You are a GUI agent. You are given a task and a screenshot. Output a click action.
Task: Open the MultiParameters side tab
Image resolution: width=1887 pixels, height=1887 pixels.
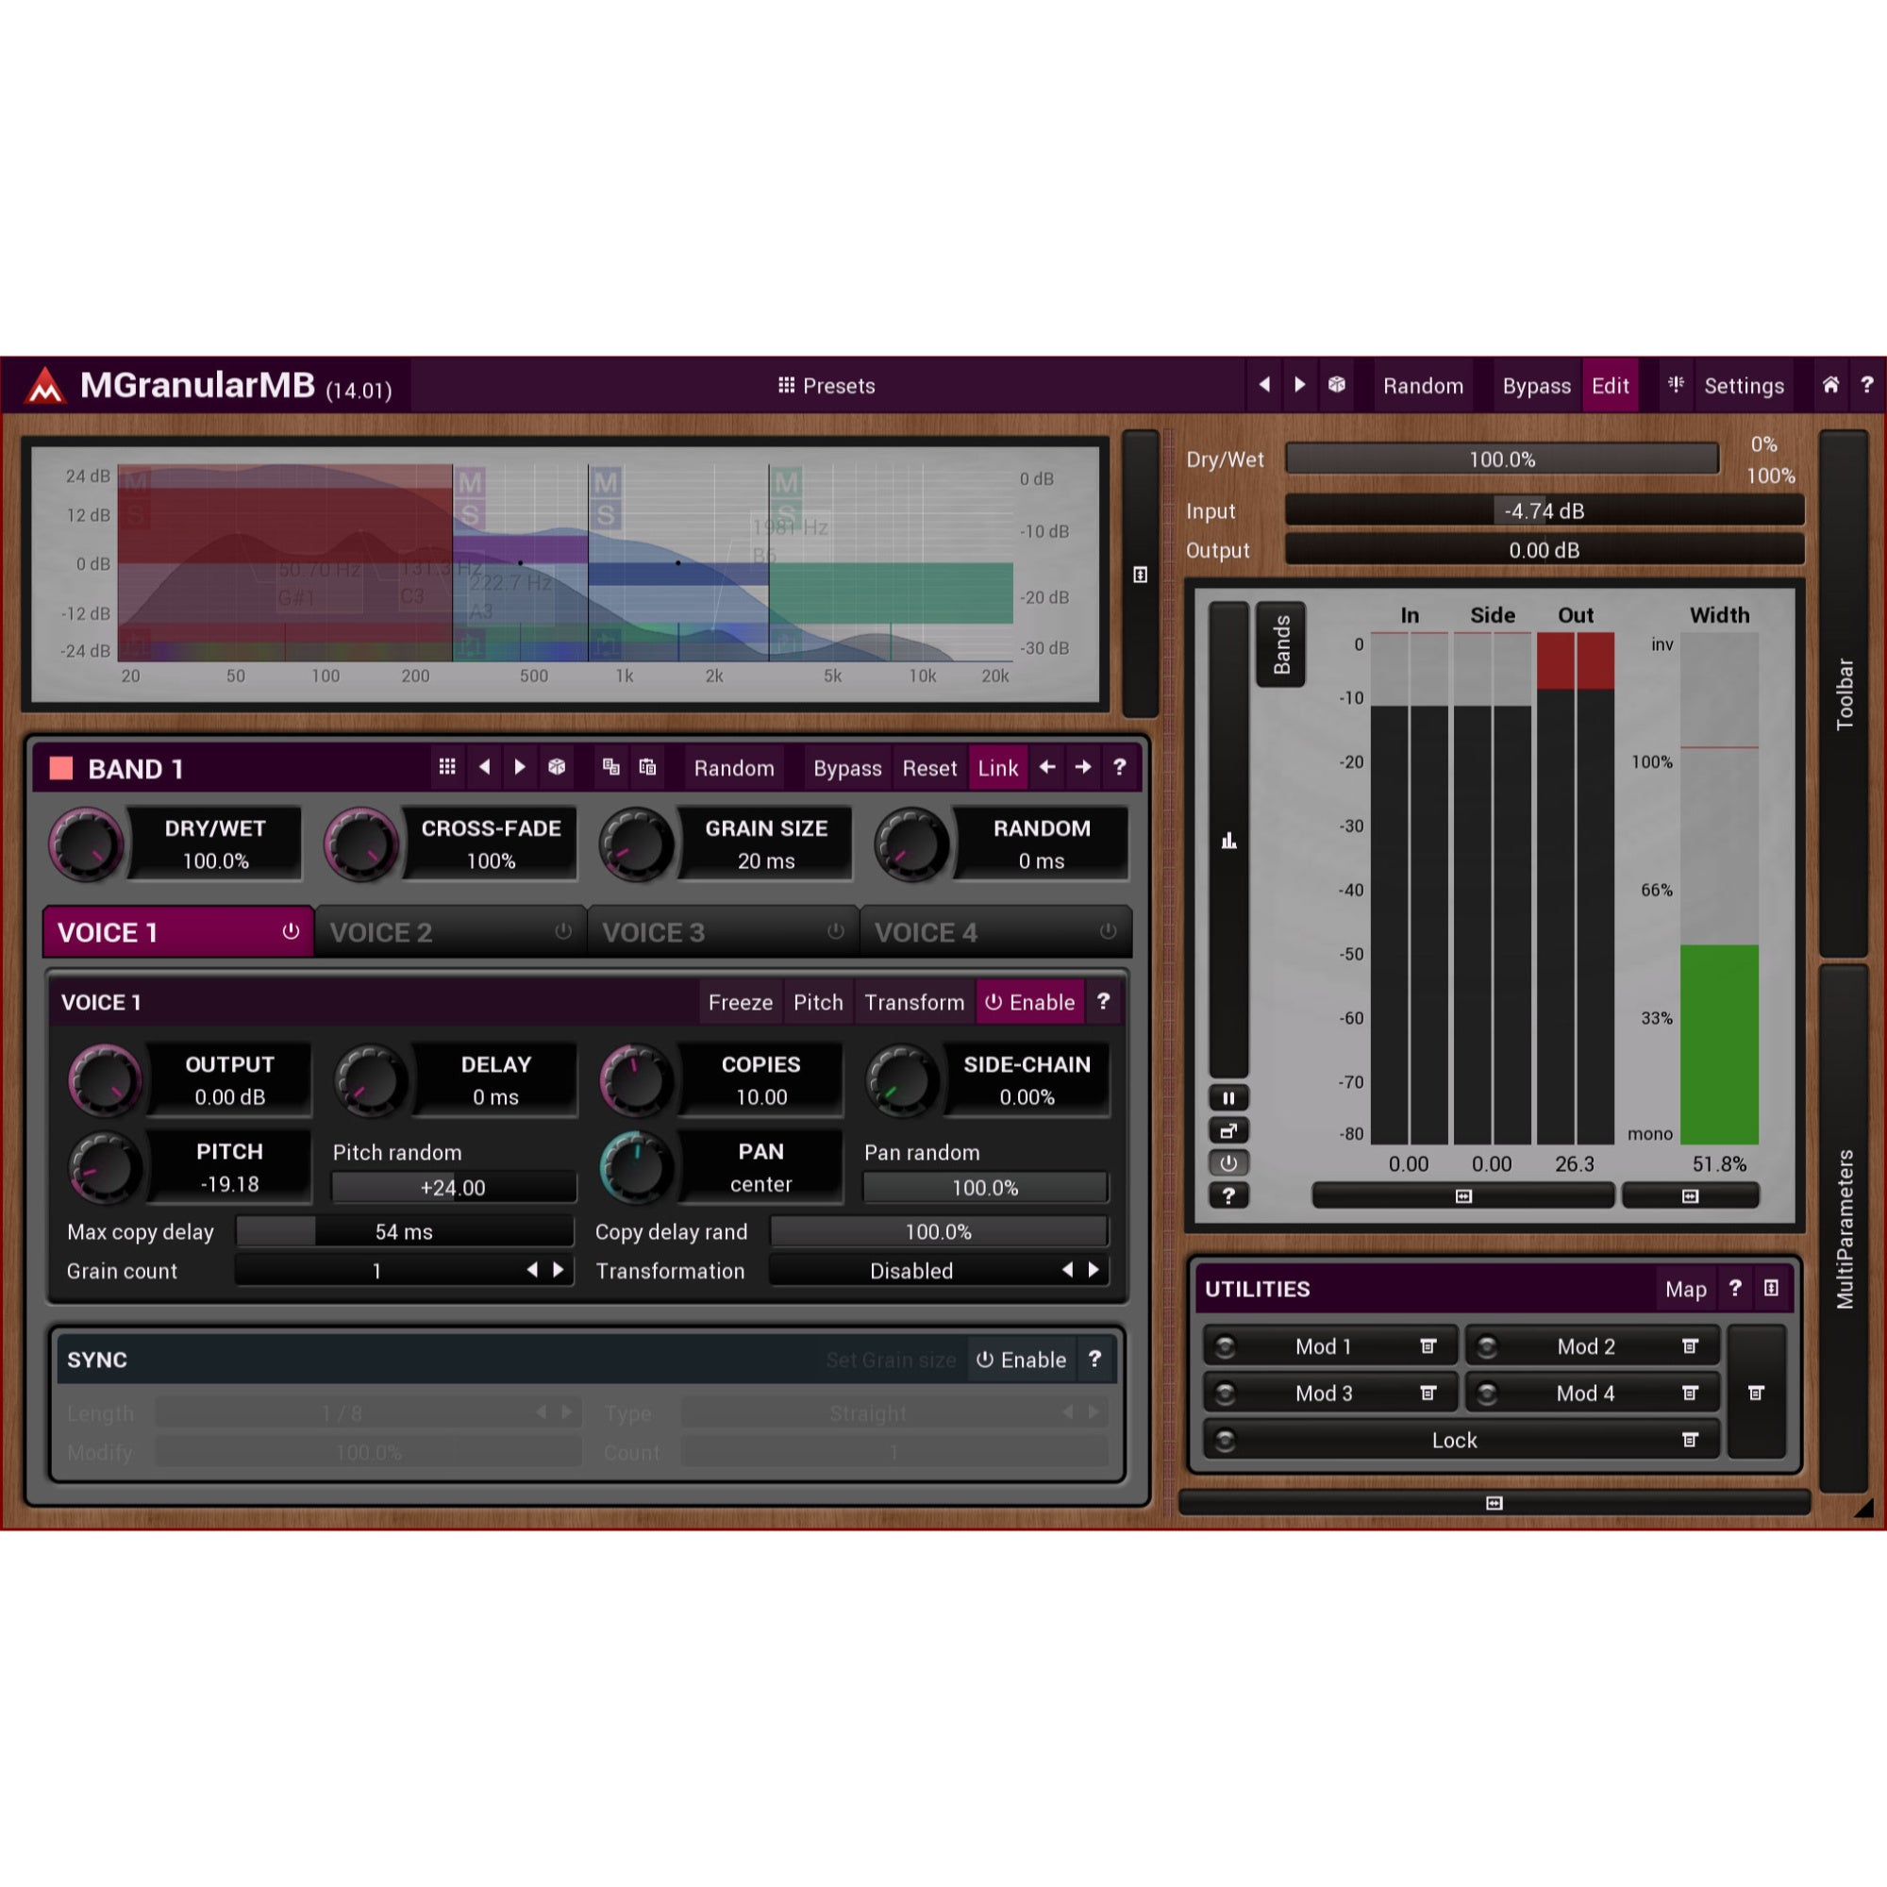click(x=1844, y=1228)
